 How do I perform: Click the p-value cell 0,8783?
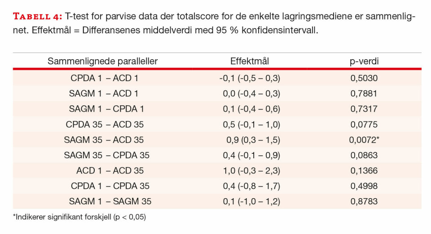click(364, 201)
